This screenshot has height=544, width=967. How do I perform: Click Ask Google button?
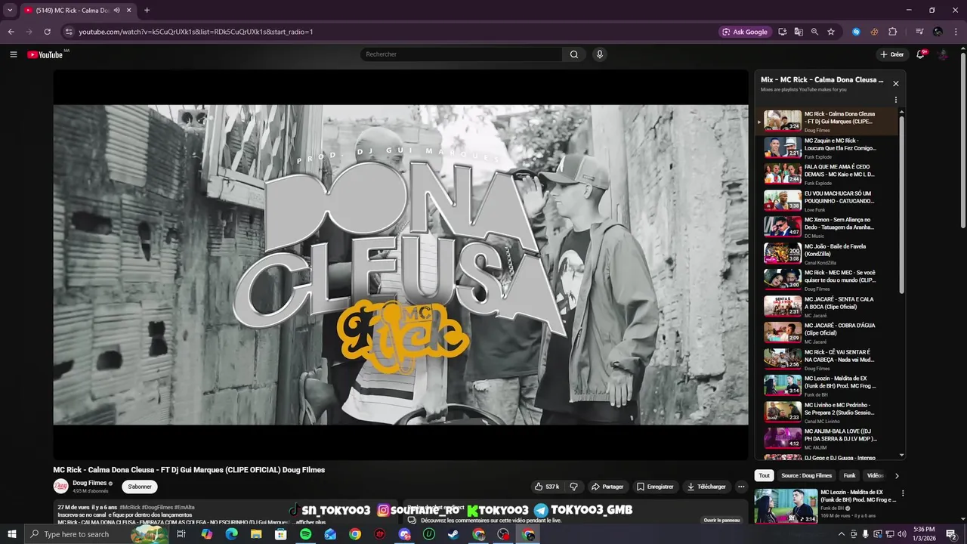point(745,32)
